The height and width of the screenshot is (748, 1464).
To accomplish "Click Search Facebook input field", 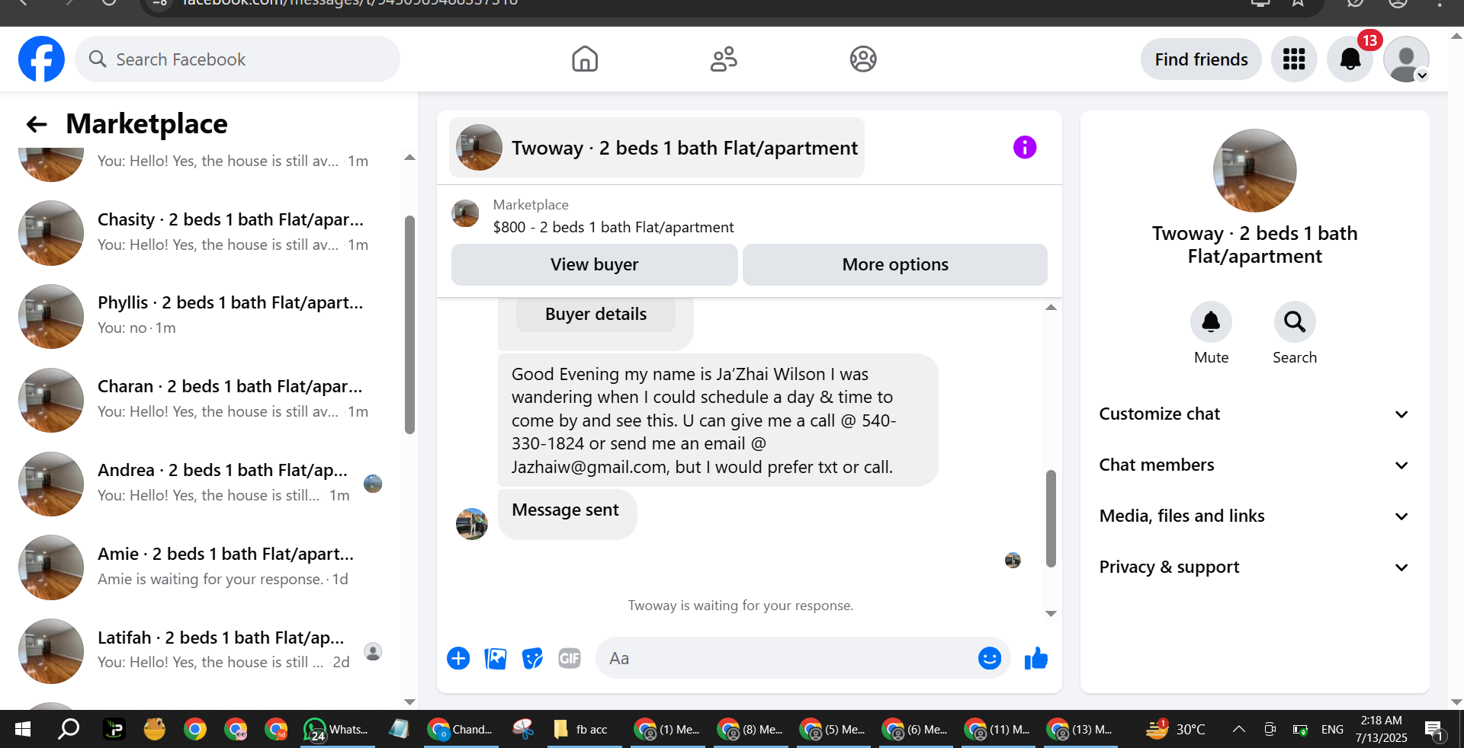I will coord(237,59).
